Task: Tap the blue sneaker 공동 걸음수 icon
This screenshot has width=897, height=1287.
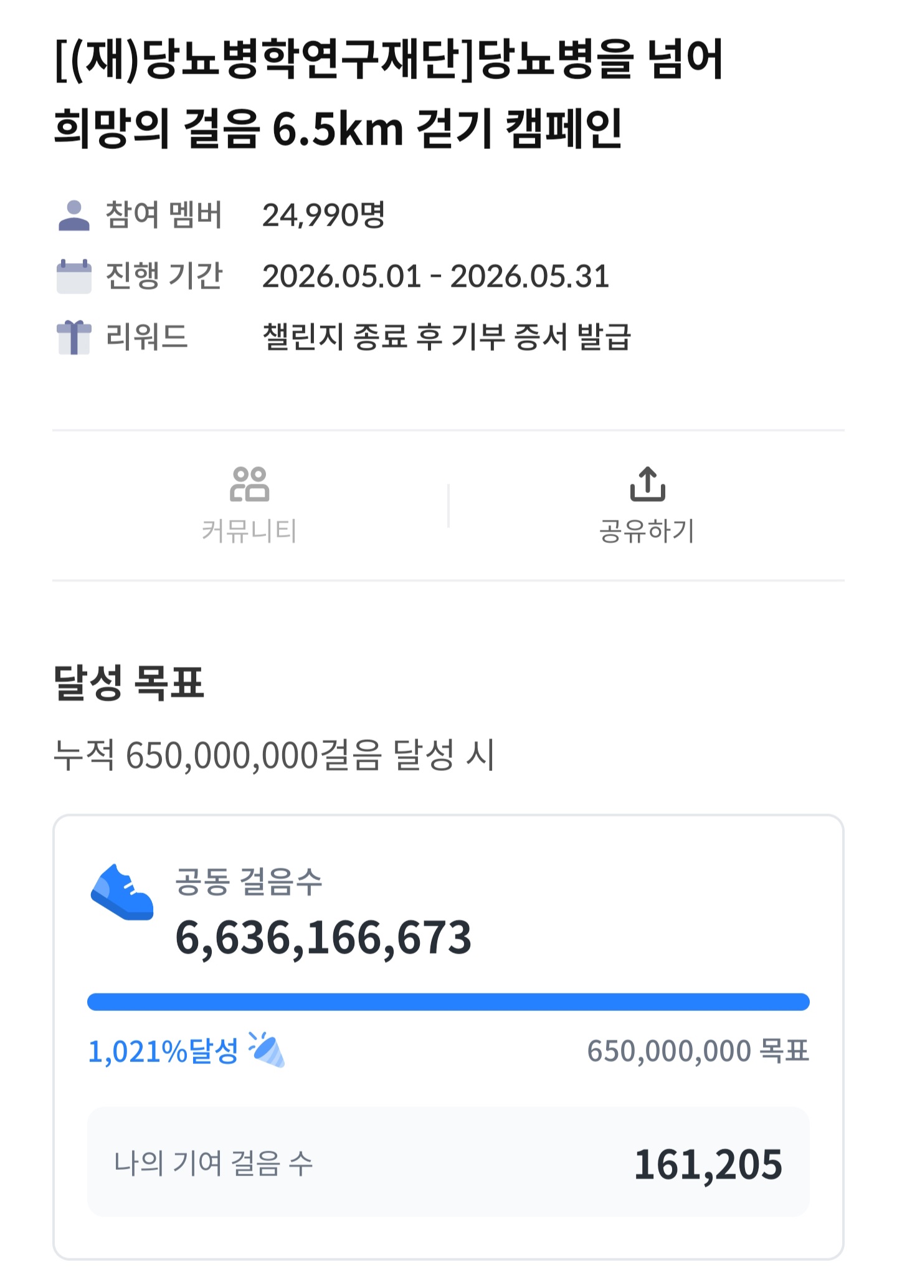Action: pos(122,892)
